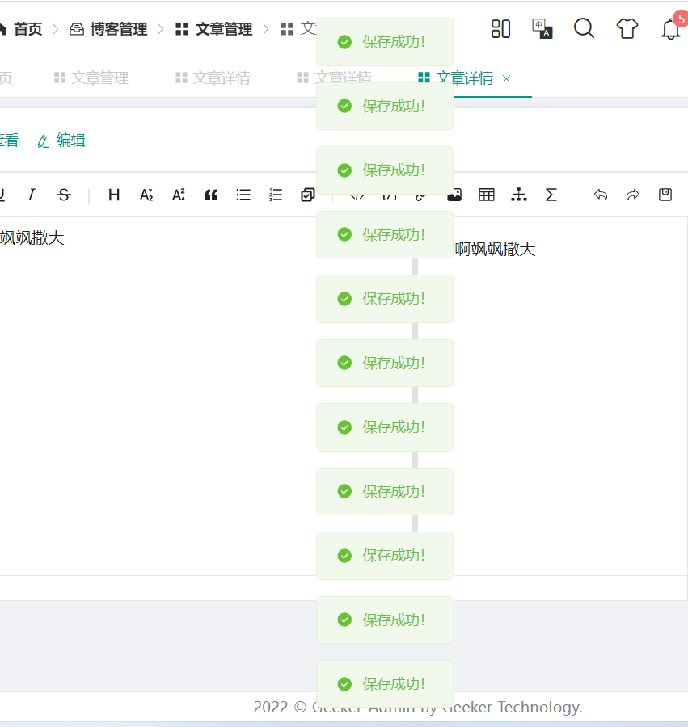This screenshot has width=688, height=727.
Task: Select the active green 文章详情 tab
Action: tap(465, 78)
